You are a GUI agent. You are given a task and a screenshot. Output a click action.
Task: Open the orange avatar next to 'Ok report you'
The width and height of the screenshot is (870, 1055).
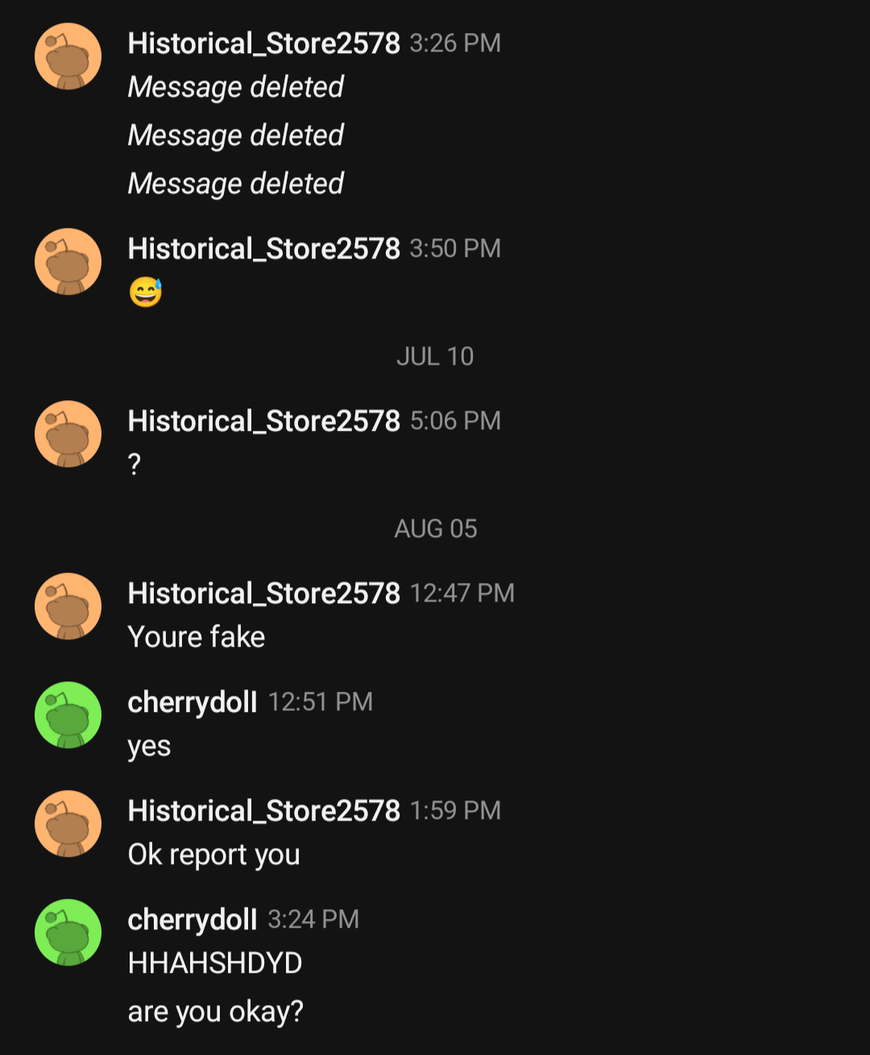pyautogui.click(x=68, y=824)
